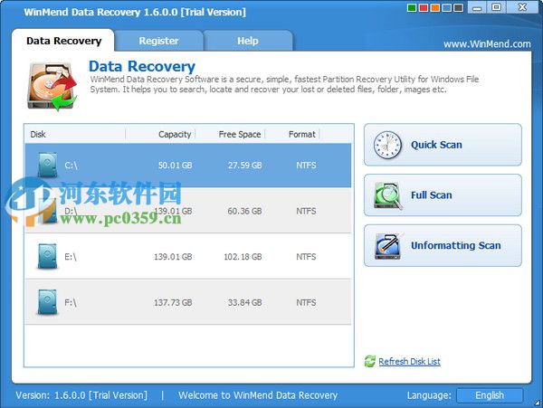
Task: Minimize the WinMend window
Action: [477, 7]
